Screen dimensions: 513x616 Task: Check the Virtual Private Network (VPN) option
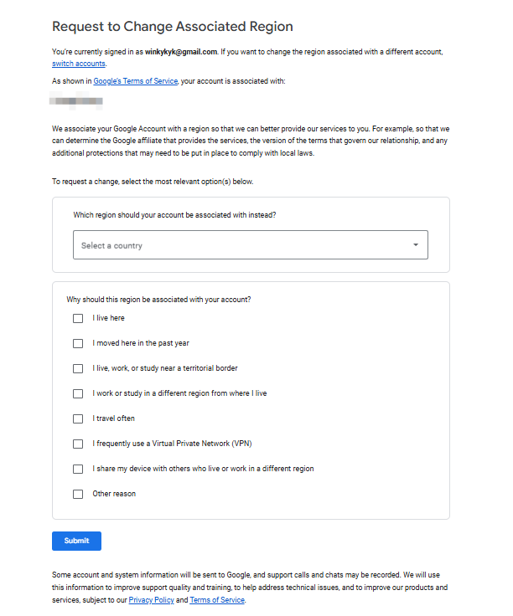(x=78, y=444)
